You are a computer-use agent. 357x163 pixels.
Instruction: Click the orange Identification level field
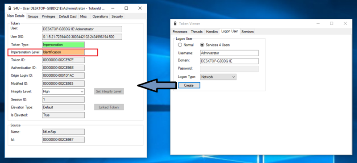point(63,52)
